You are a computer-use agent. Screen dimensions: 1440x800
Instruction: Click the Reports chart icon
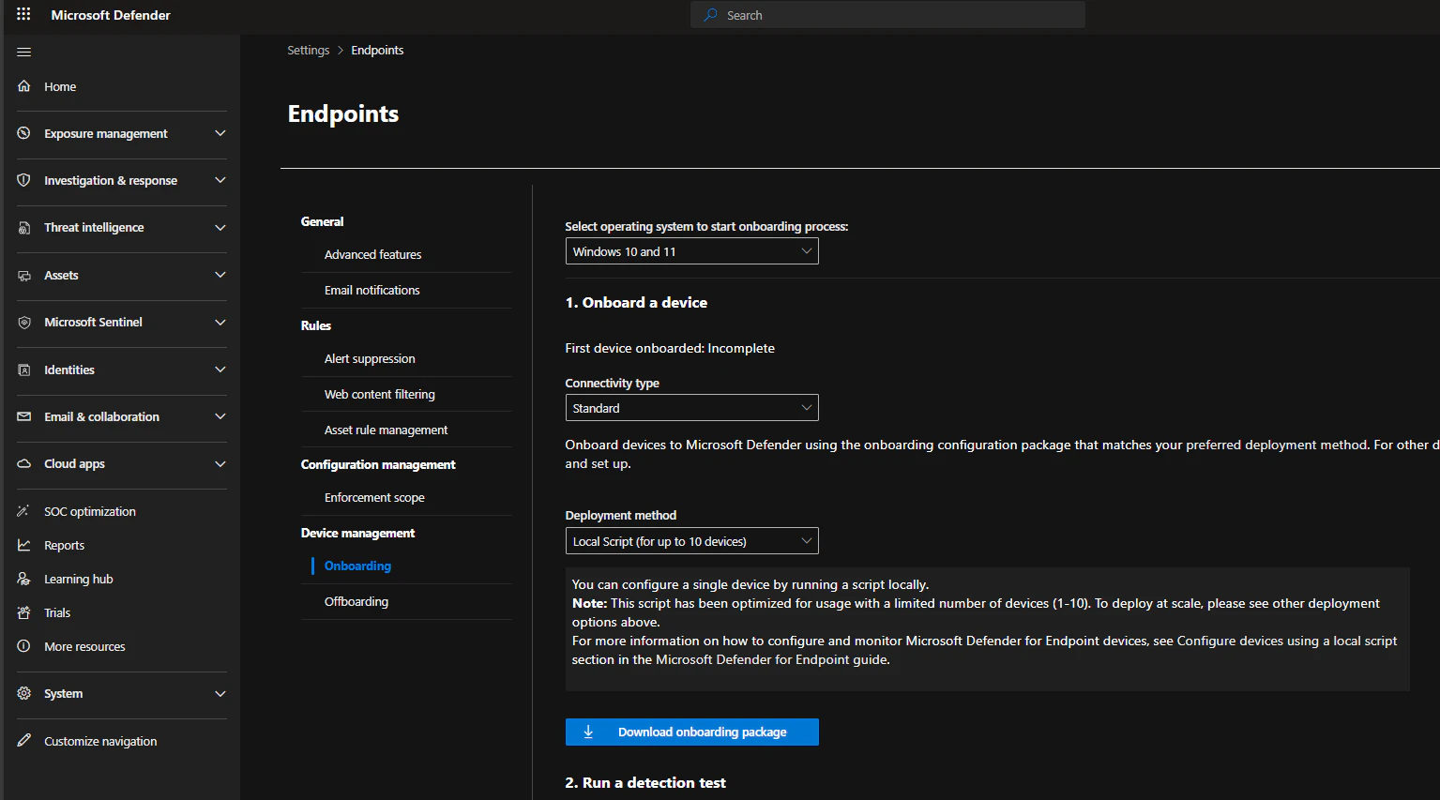coord(24,545)
